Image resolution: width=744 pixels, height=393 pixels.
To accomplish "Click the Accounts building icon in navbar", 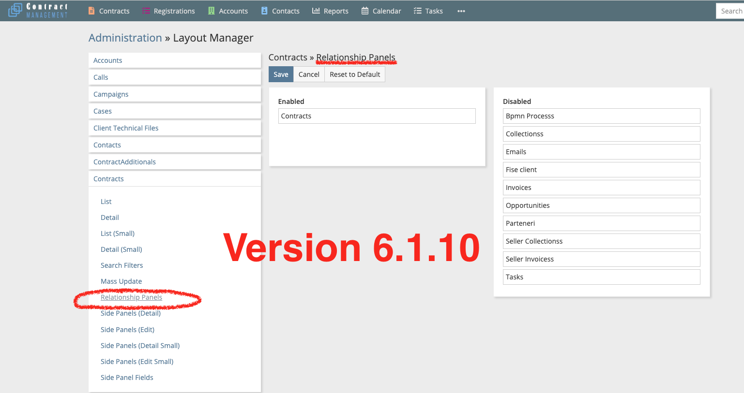I will [x=212, y=11].
